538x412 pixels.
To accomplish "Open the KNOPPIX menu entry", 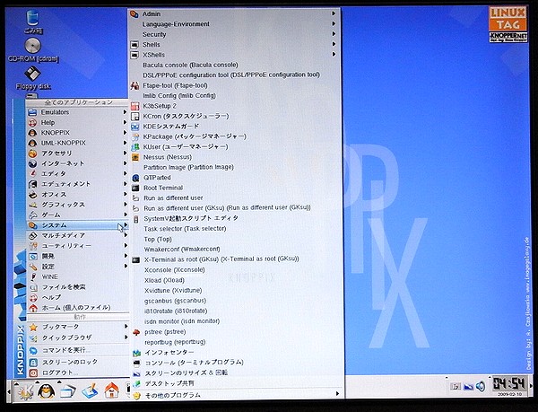I will (x=78, y=133).
